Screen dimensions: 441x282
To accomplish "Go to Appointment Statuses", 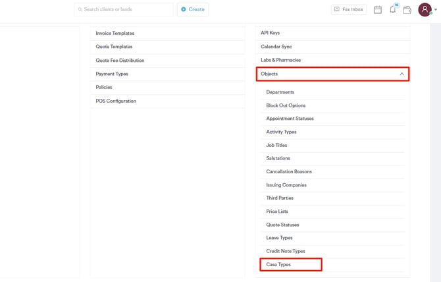I will 290,119.
